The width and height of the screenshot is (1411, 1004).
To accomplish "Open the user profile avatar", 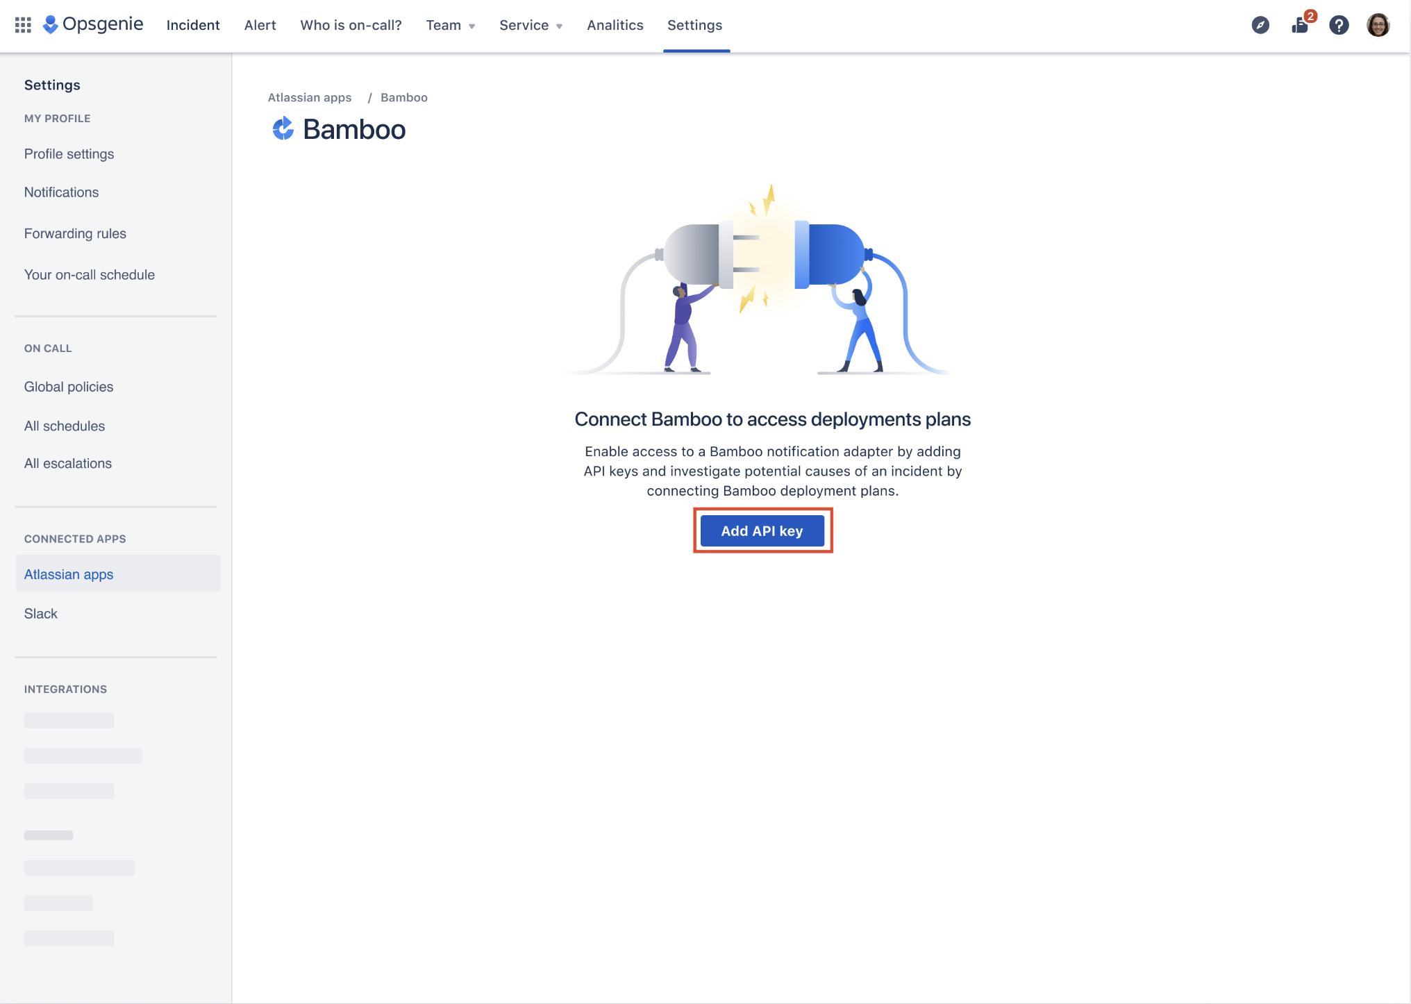I will (1378, 25).
